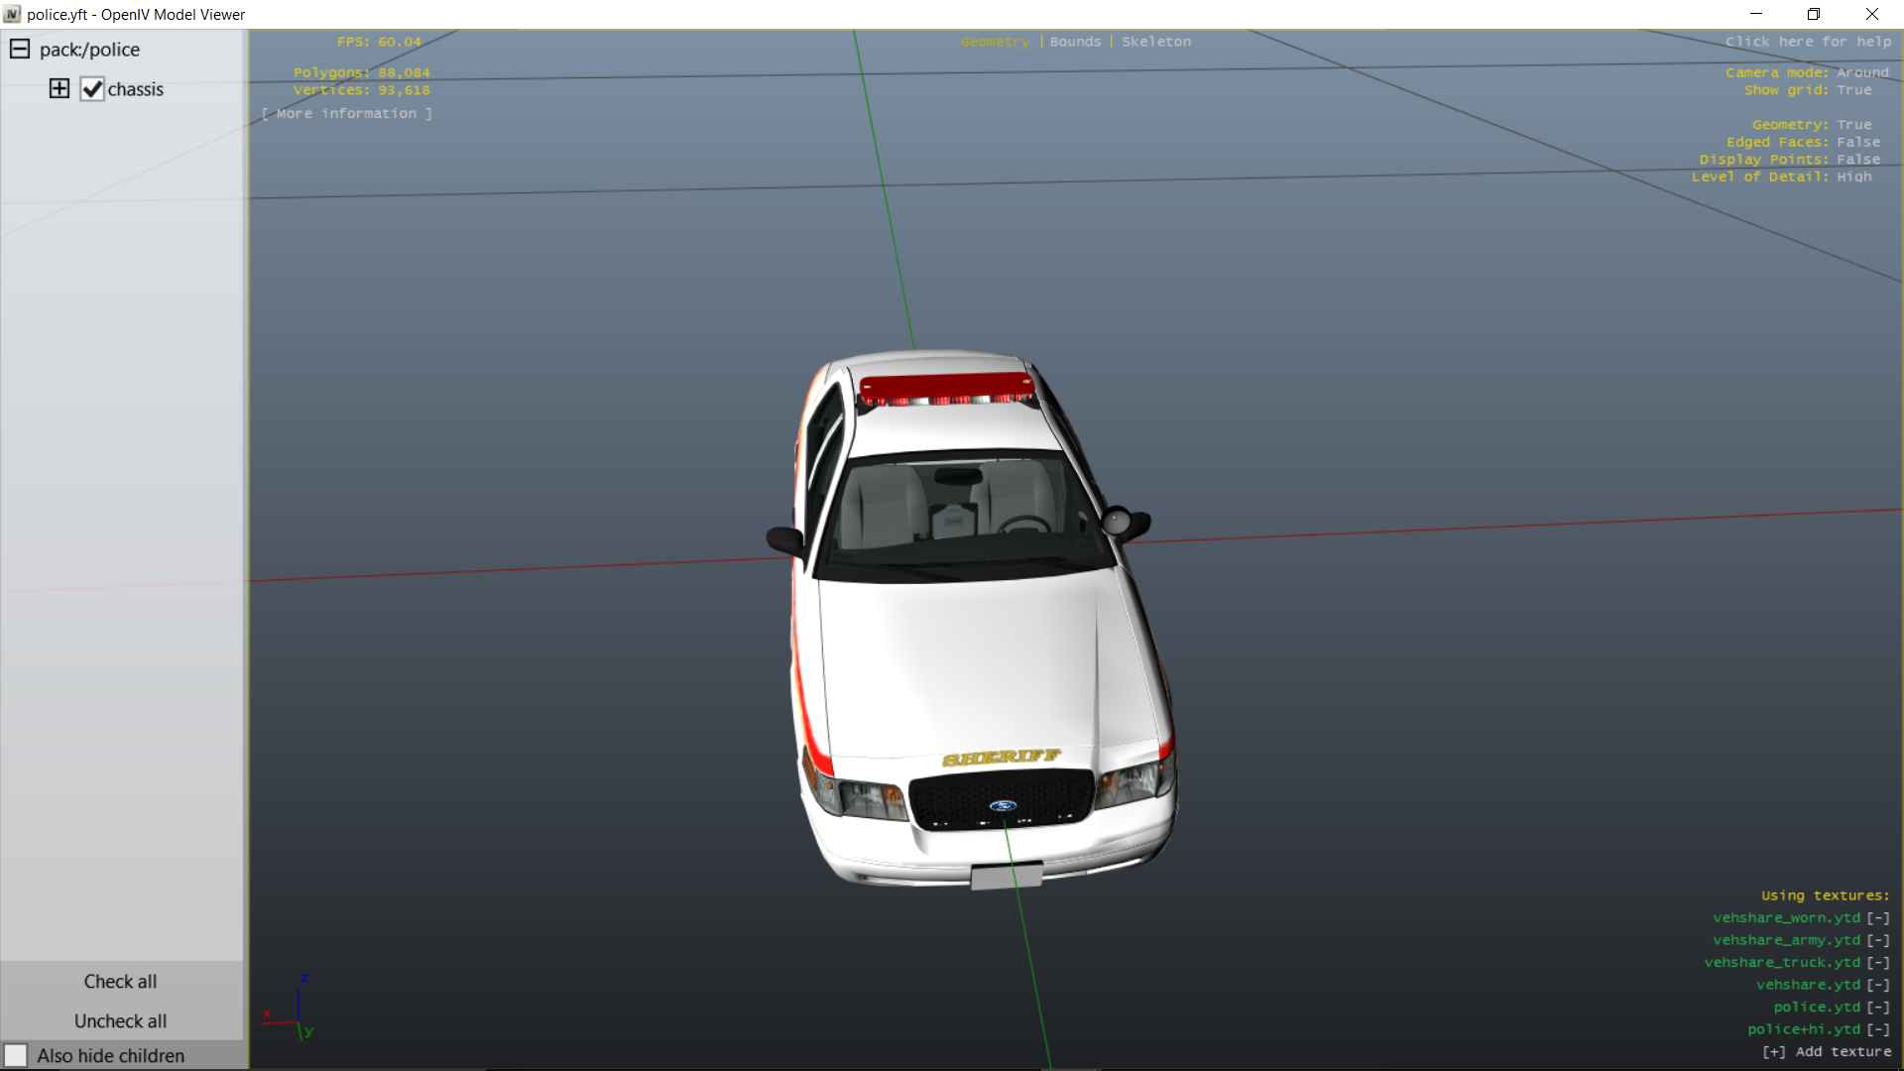Viewport: 1904px width, 1071px height.
Task: Change the Level of Detail value
Action: tap(1853, 177)
